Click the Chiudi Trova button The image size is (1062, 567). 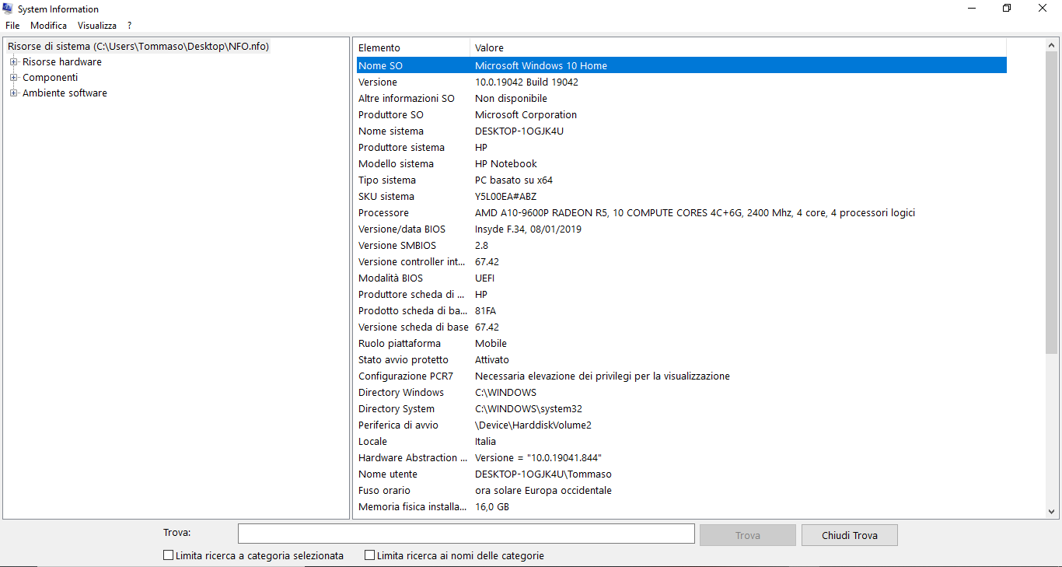[x=850, y=535]
